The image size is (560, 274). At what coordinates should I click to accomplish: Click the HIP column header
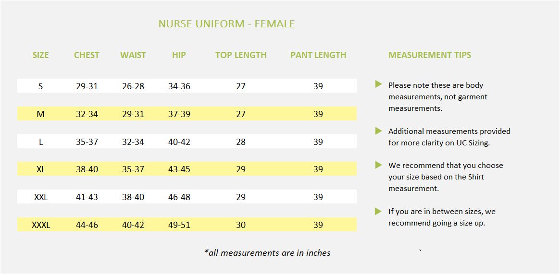coord(179,55)
